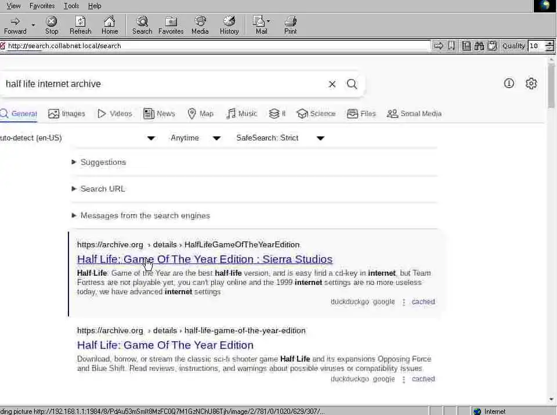Stop the page from loading
Image resolution: width=557 pixels, height=415 pixels.
(x=52, y=25)
